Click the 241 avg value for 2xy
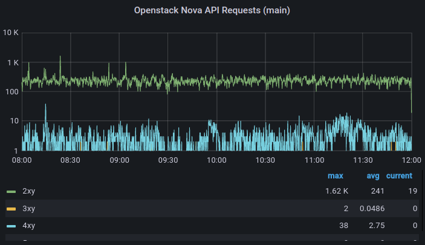The width and height of the screenshot is (425, 245). tap(378, 191)
